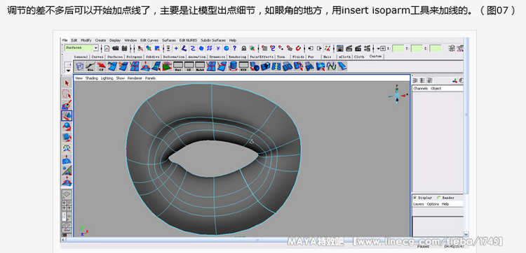
Task: Select by object type mode icon
Action: [x=149, y=48]
